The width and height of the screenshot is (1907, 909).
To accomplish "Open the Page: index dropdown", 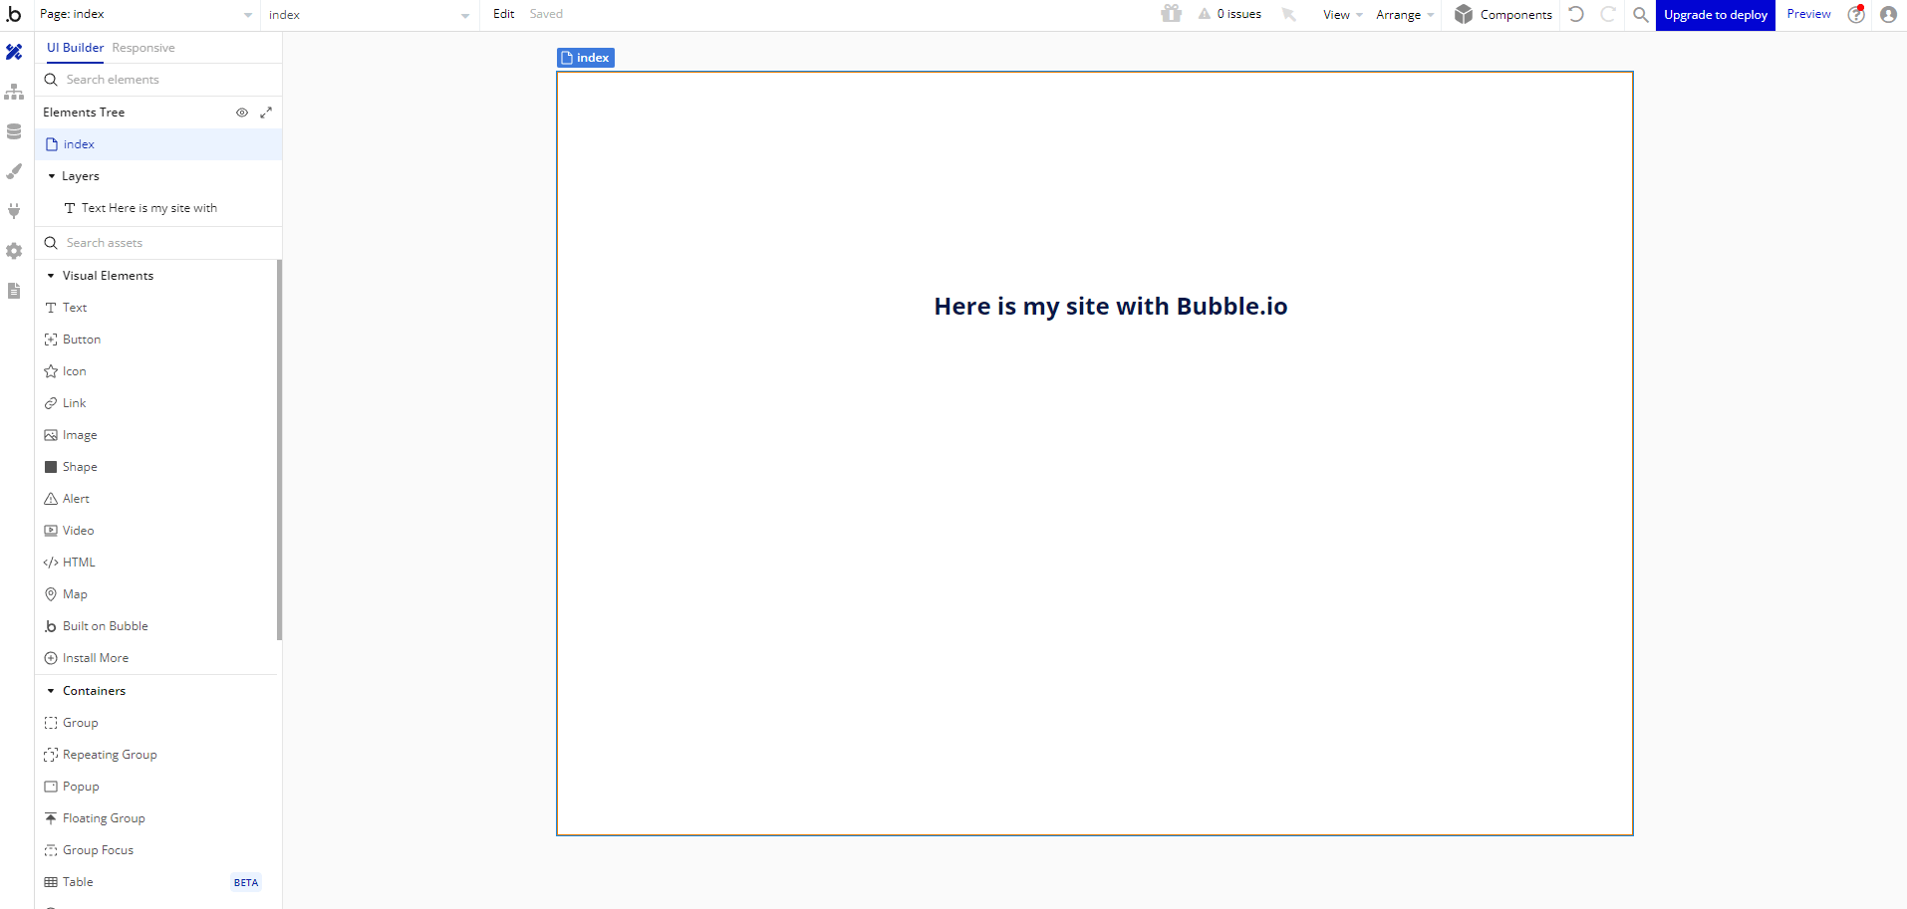I will (x=145, y=15).
